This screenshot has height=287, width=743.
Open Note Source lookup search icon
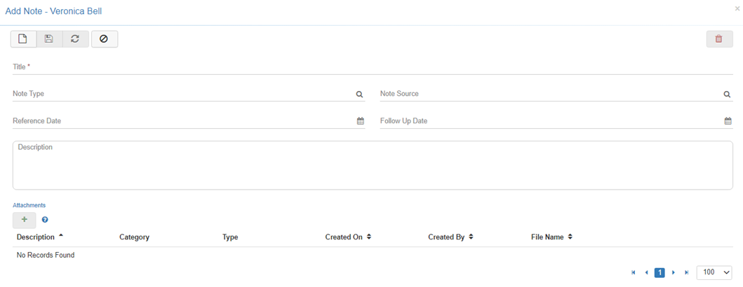pyautogui.click(x=727, y=94)
